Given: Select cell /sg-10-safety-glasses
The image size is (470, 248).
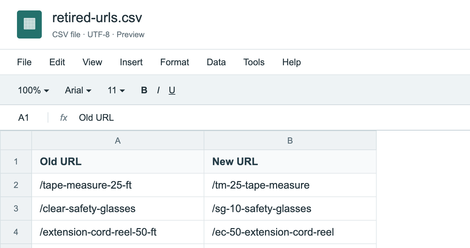Looking at the screenshot, I should pyautogui.click(x=290, y=209).
